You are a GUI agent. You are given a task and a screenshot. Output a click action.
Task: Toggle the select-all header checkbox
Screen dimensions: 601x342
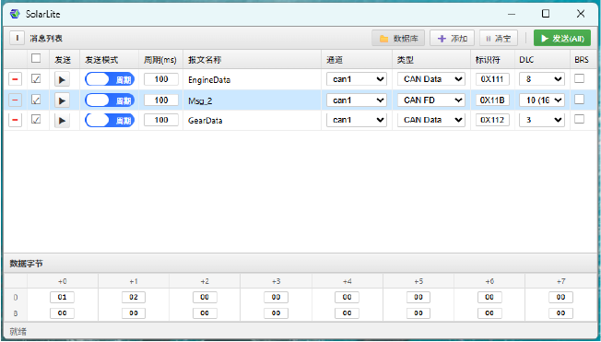pos(36,58)
